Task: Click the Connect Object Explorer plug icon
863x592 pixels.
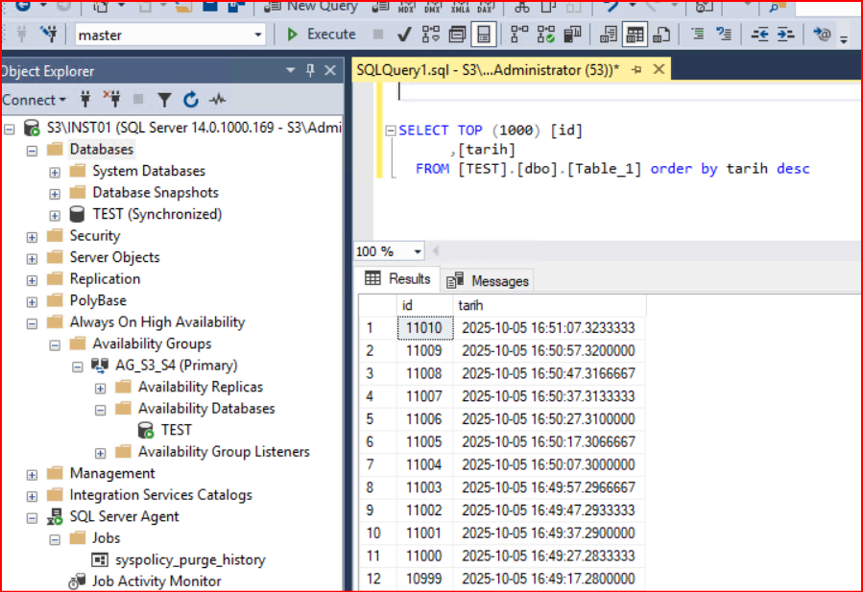Action: coord(85,100)
